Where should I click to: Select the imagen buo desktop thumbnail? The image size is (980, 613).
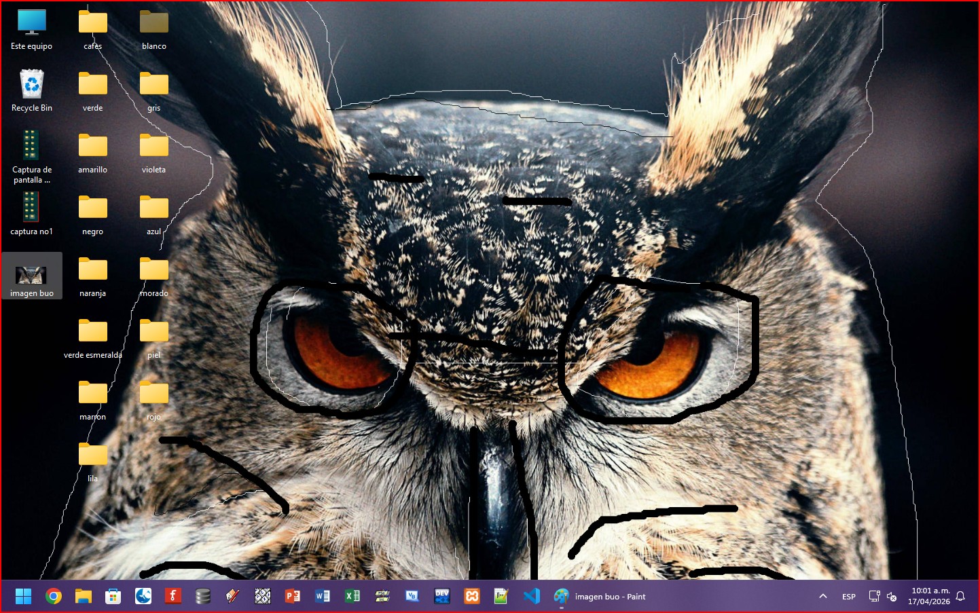(x=31, y=276)
